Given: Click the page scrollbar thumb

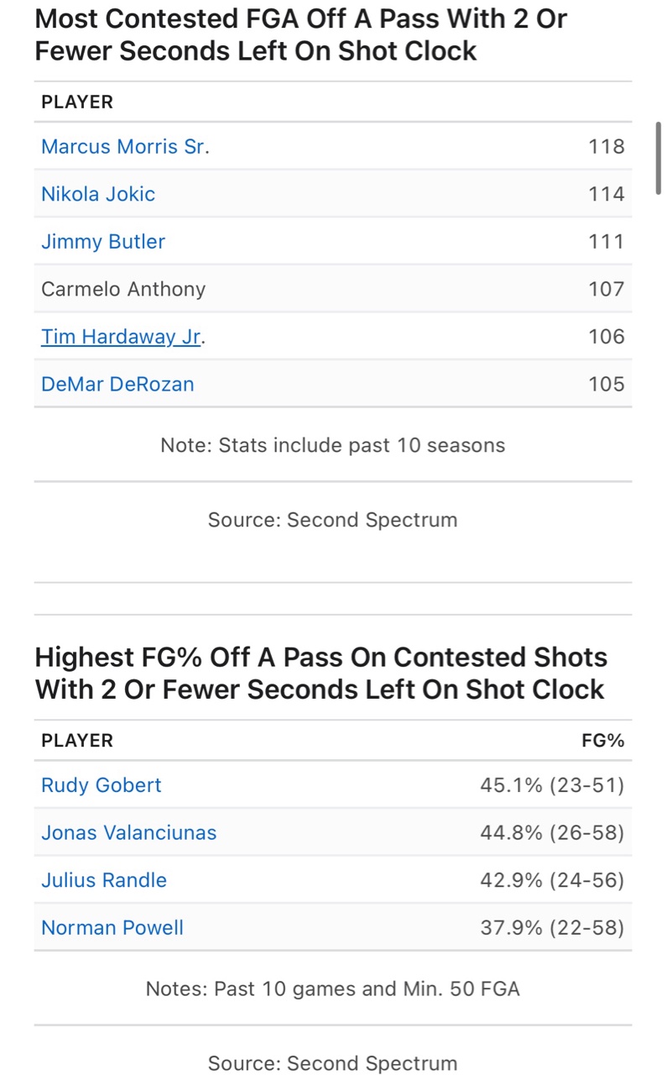Looking at the screenshot, I should pos(659,158).
